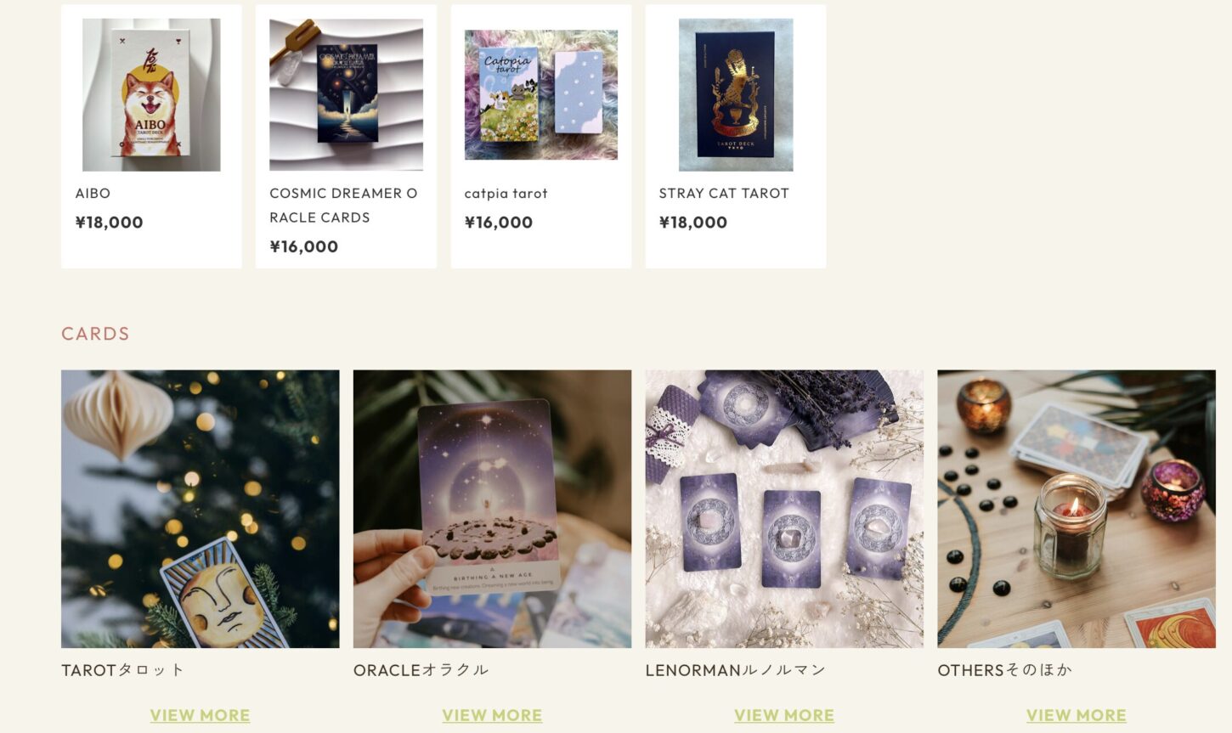Click VIEW MORE under OTHERSそのほか

[1077, 715]
